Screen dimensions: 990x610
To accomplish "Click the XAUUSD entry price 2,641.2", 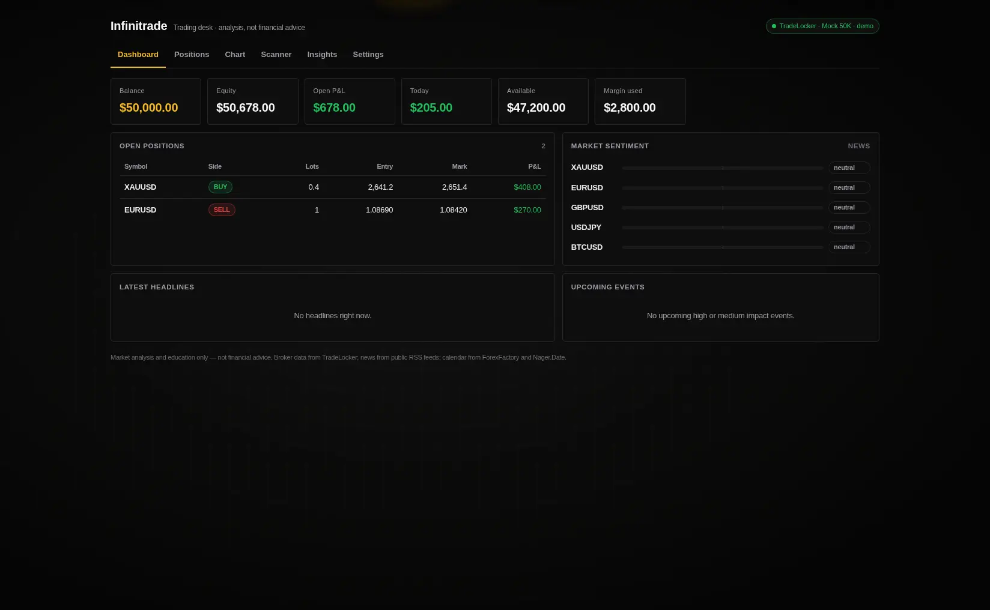I will click(380, 187).
